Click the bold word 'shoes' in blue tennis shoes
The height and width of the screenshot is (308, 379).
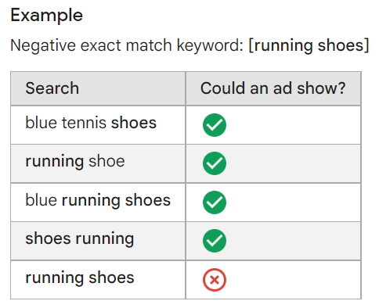pos(134,123)
